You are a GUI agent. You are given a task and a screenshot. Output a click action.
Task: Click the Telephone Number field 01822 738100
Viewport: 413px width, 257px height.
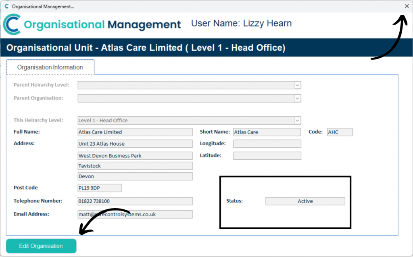pyautogui.click(x=135, y=201)
